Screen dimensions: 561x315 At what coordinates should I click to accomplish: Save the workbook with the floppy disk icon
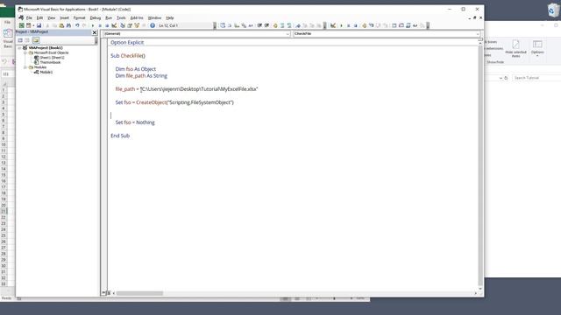(39, 25)
